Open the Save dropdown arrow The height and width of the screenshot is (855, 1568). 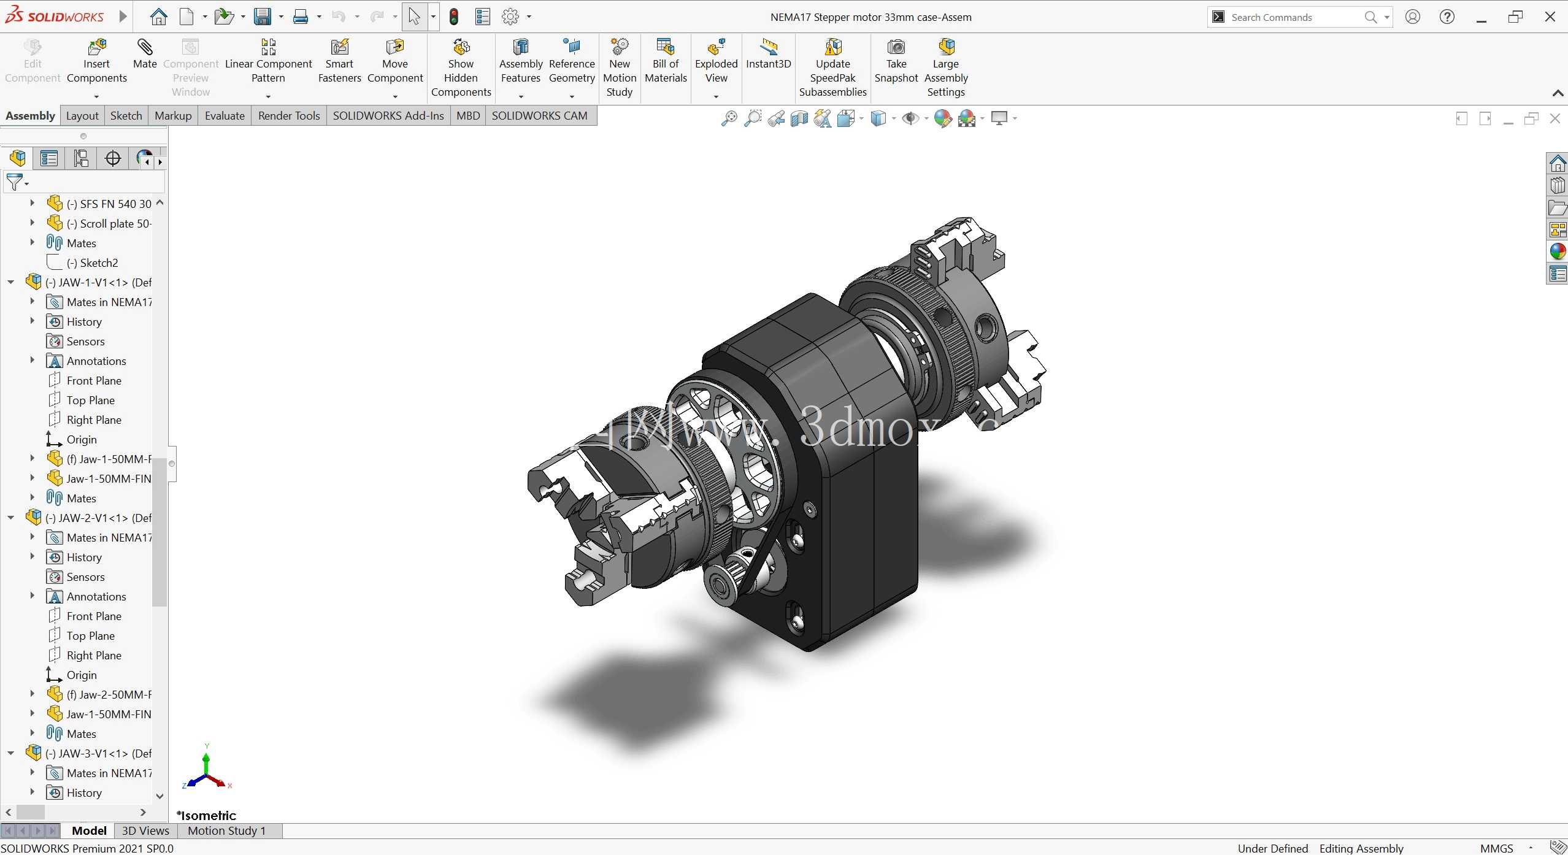(281, 17)
